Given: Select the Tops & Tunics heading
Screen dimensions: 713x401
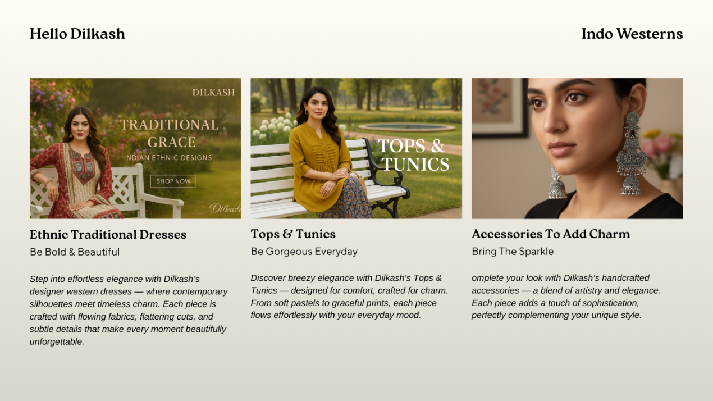Looking at the screenshot, I should [x=293, y=234].
